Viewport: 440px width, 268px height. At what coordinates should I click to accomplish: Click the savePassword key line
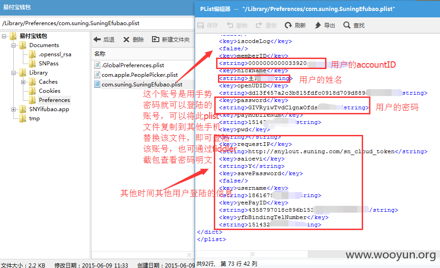pos(261,173)
